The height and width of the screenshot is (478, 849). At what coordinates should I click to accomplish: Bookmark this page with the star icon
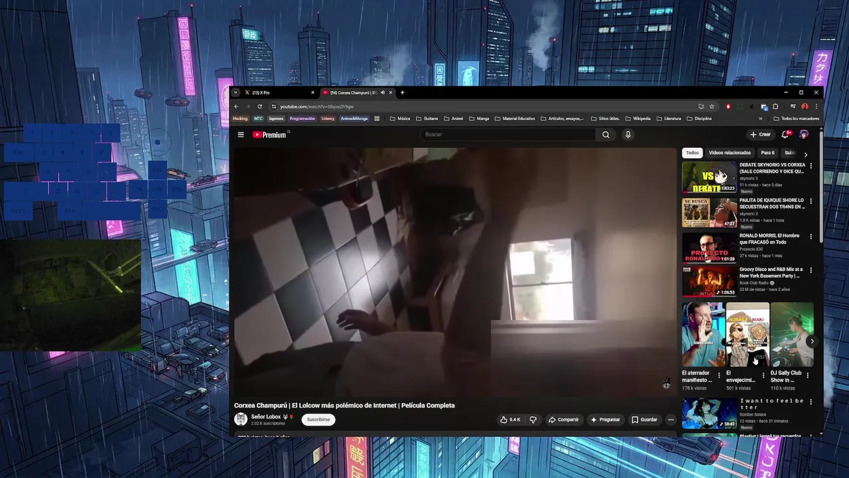(x=712, y=106)
